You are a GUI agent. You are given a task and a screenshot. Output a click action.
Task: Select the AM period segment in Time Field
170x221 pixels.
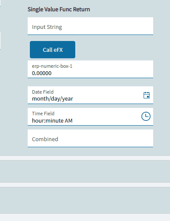pos(69,120)
